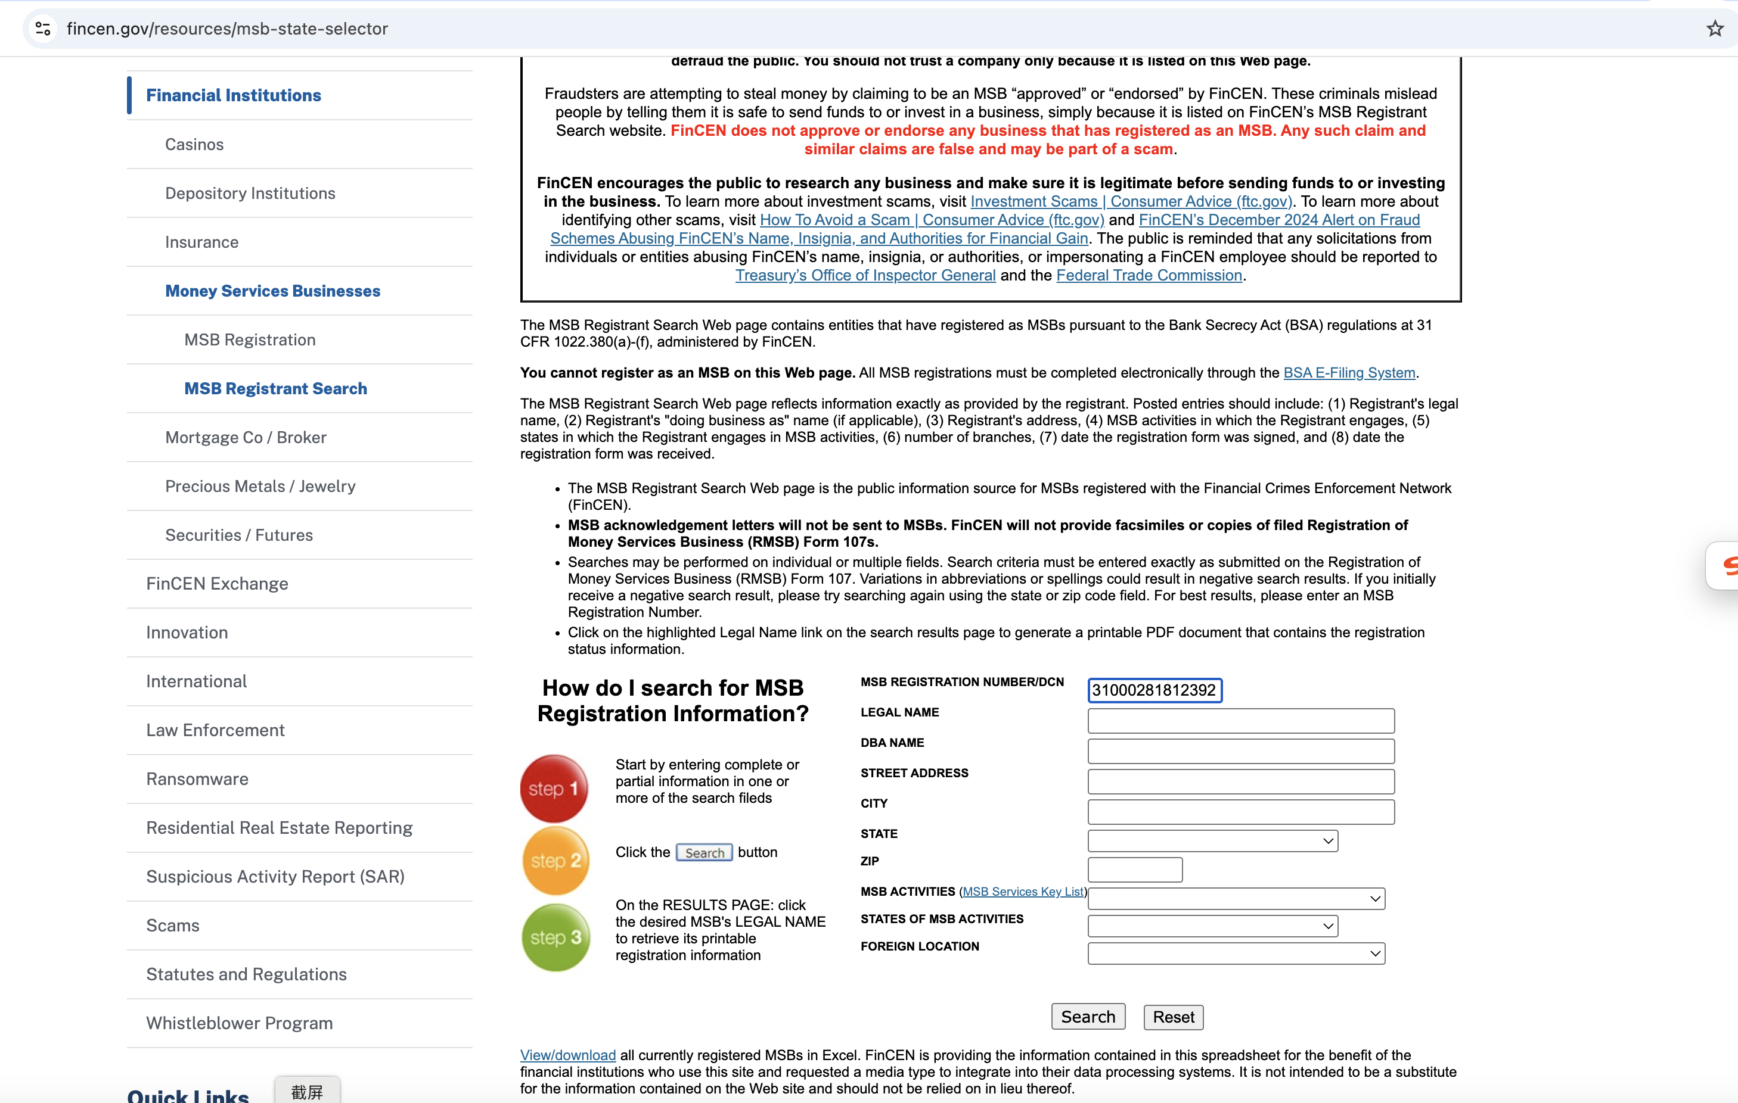Image resolution: width=1738 pixels, height=1103 pixels.
Task: Go to Whistleblower Program sidebar item
Action: pyautogui.click(x=240, y=1023)
